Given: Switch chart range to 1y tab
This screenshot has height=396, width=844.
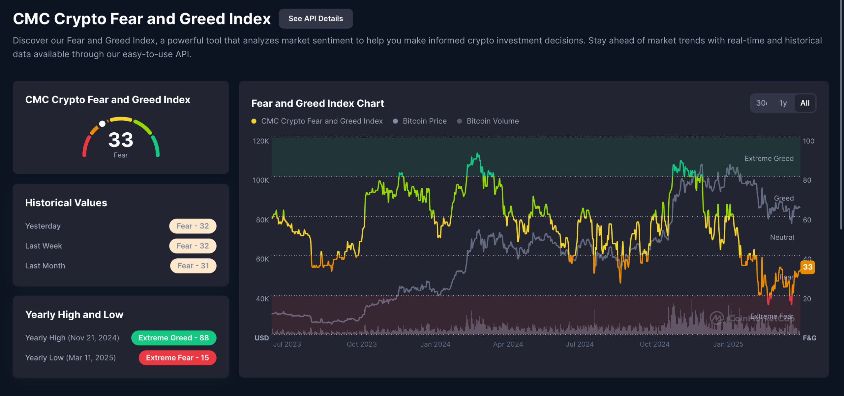Looking at the screenshot, I should click(783, 103).
